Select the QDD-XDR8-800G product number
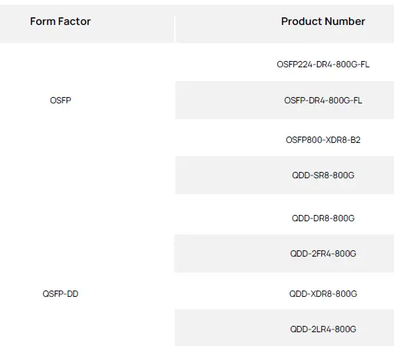The image size is (394, 346). 323,293
